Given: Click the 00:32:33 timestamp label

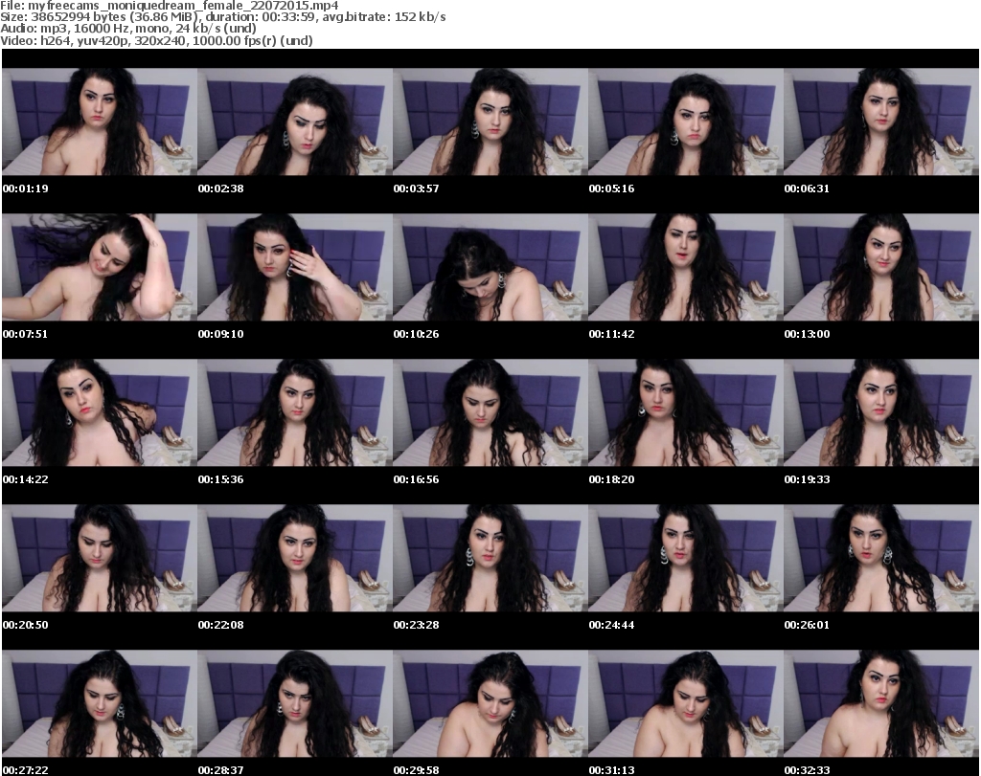Looking at the screenshot, I should click(807, 770).
